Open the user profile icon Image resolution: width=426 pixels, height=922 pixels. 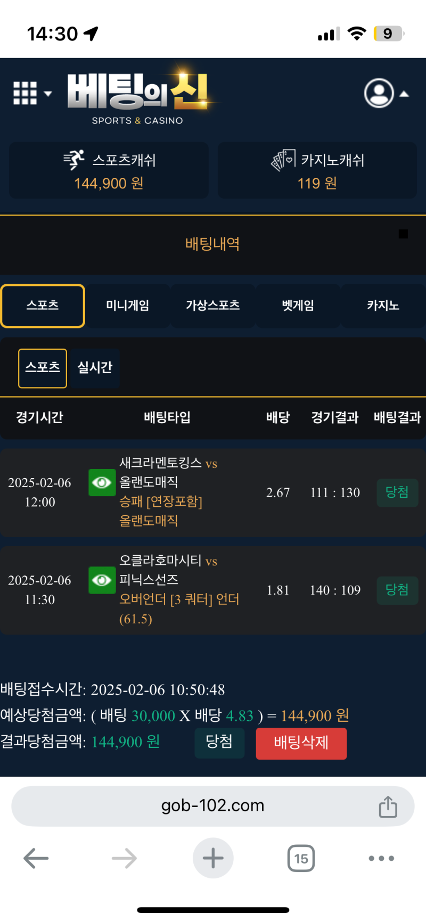(x=379, y=94)
